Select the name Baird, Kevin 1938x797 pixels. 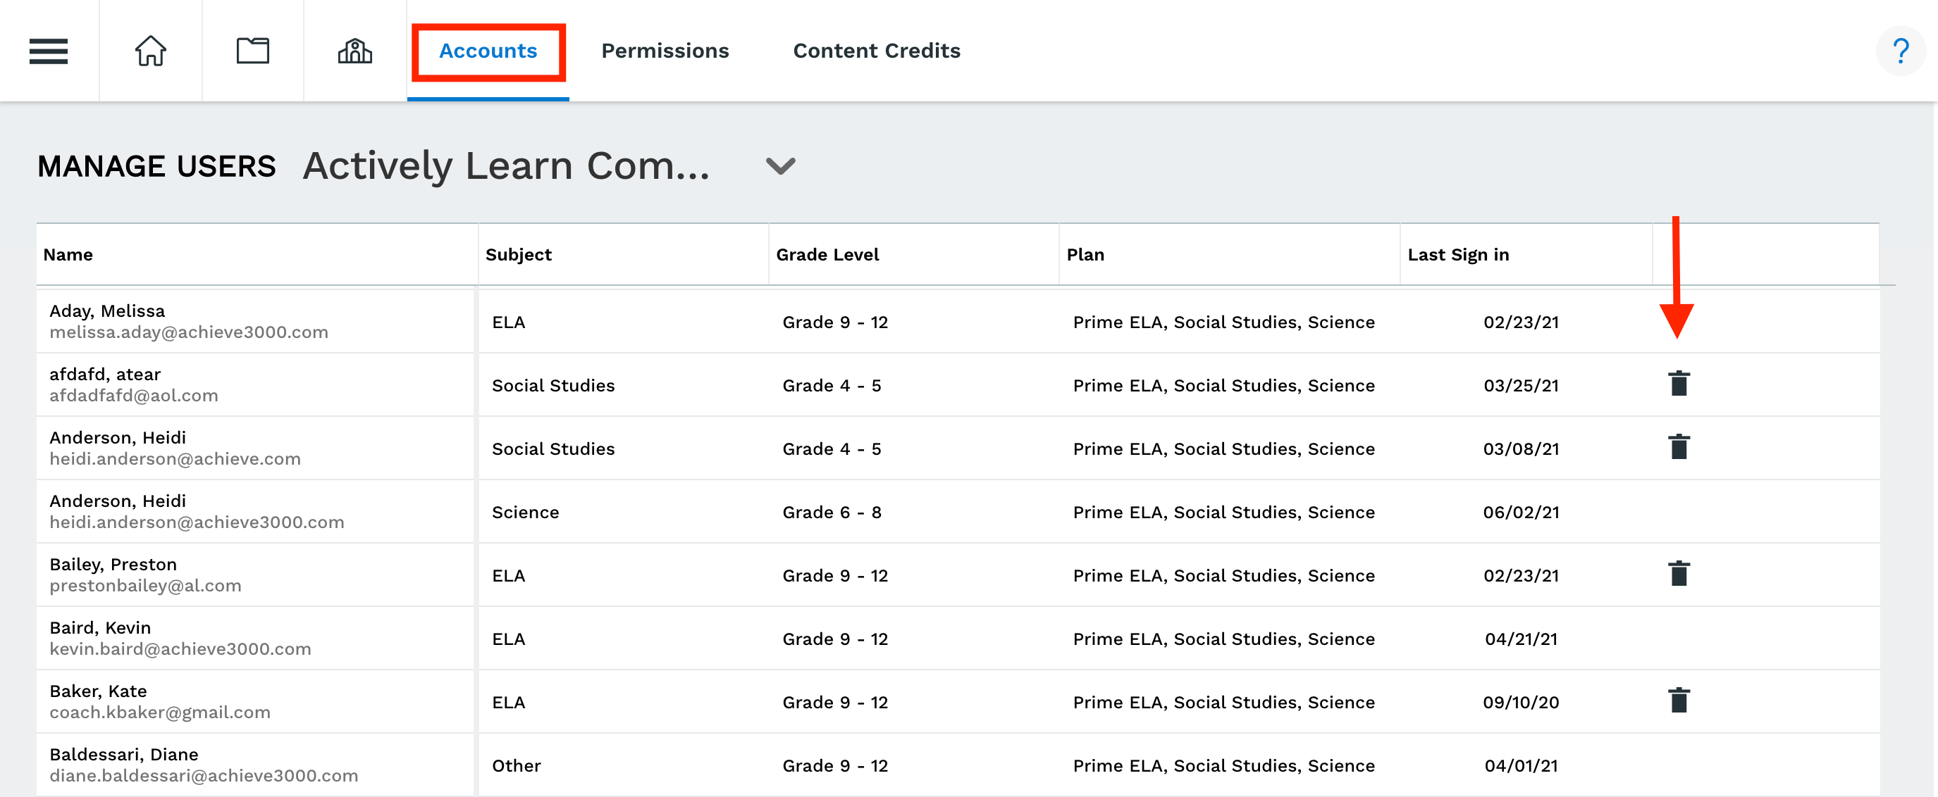pyautogui.click(x=100, y=628)
